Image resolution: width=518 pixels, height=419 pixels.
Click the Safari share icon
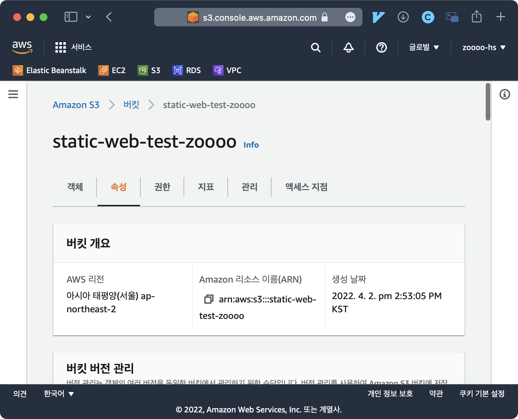point(476,16)
